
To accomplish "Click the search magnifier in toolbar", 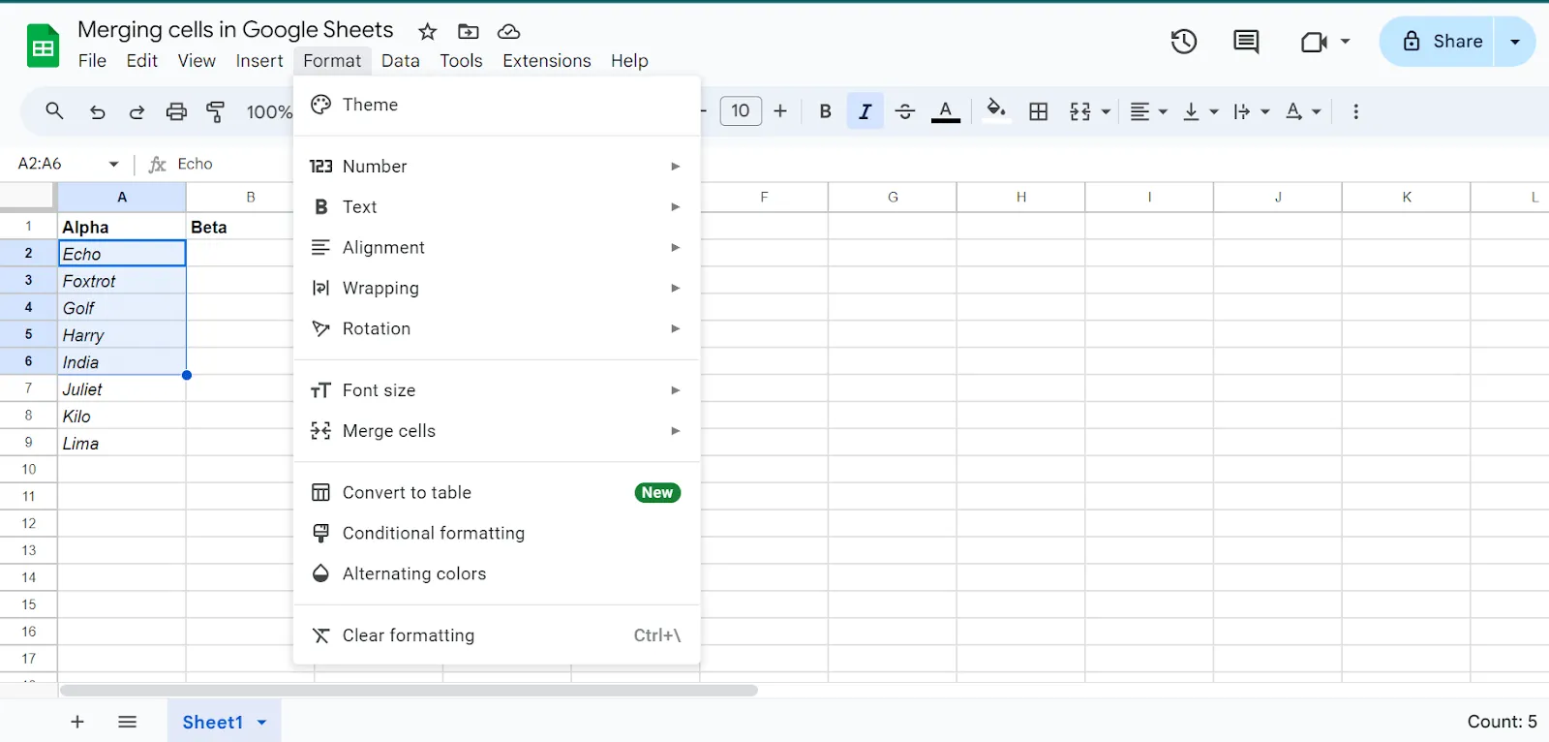I will [54, 111].
